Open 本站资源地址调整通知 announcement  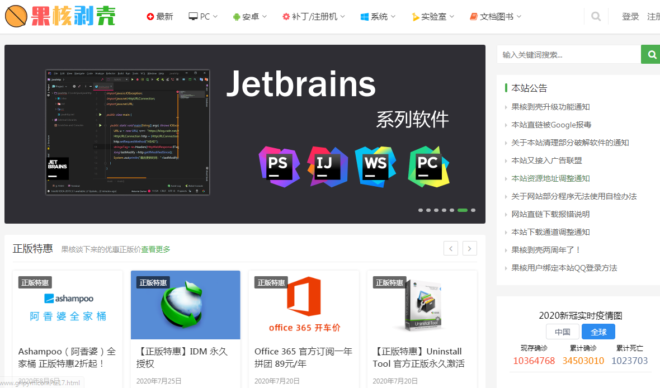tap(550, 178)
